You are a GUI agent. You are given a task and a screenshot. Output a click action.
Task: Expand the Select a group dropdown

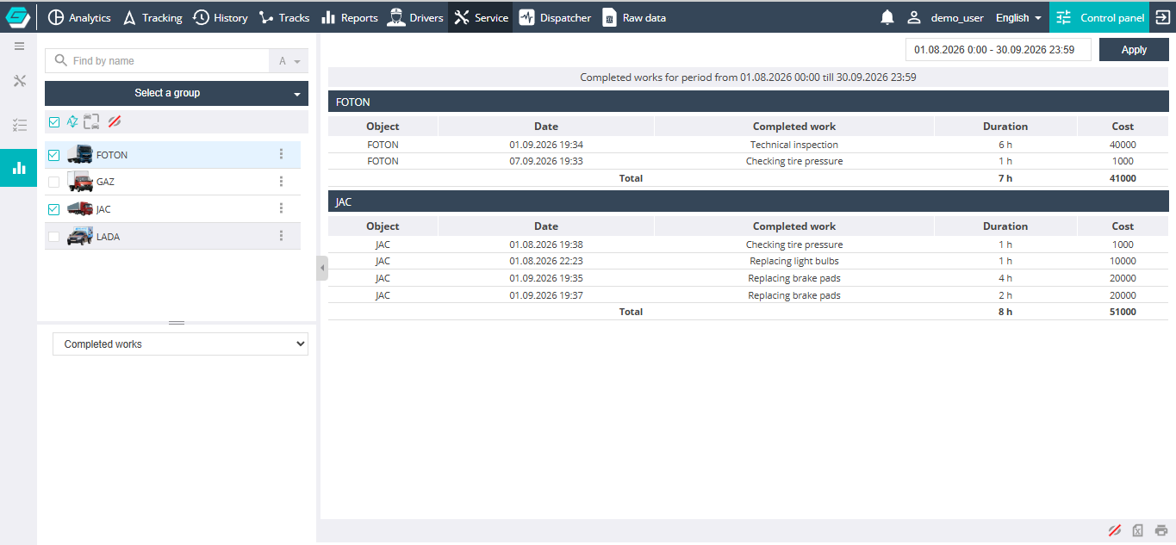(x=177, y=93)
